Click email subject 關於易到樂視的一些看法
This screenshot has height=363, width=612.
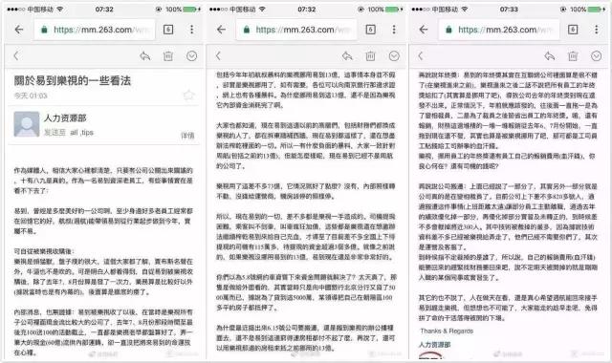pos(73,80)
